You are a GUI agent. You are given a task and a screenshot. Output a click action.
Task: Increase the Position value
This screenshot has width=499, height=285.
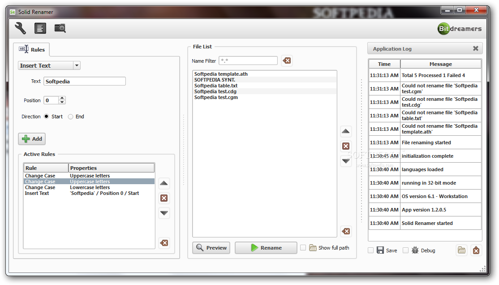(62, 98)
